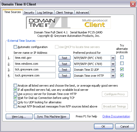Click the View Log button

[19, 117]
